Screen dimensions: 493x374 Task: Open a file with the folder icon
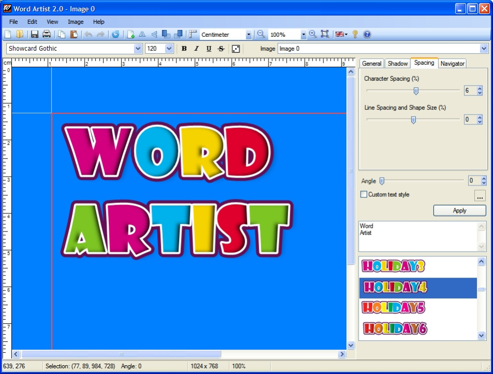(x=20, y=34)
